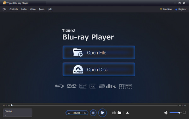This screenshot has width=189, height=119.
Task: Open the File menu
Action: (4, 9)
